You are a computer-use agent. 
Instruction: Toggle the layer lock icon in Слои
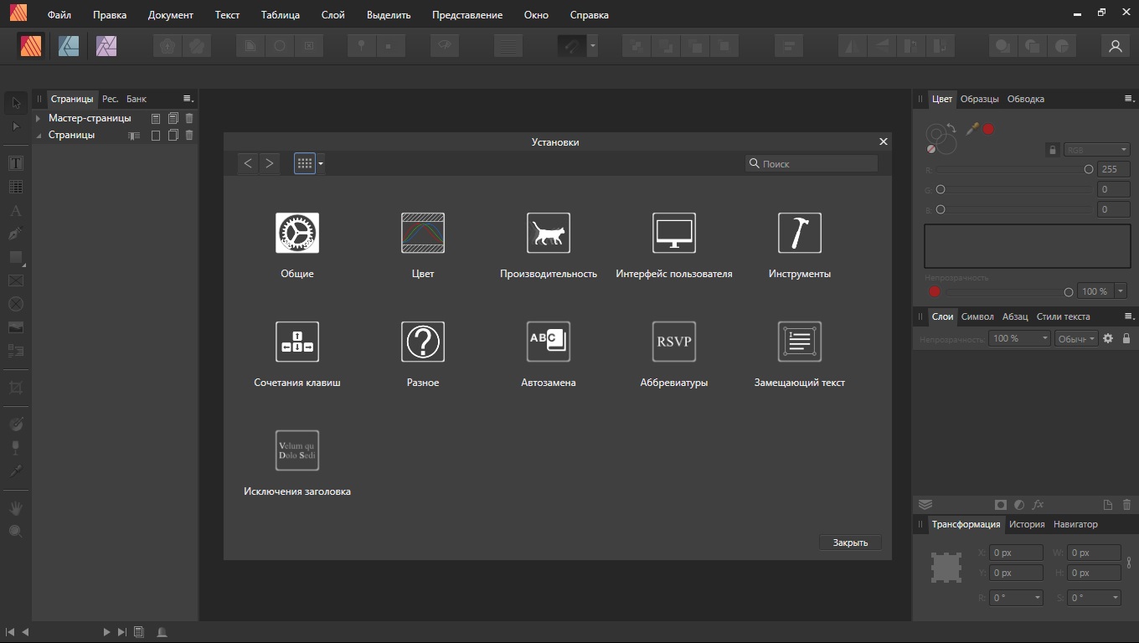point(1126,338)
